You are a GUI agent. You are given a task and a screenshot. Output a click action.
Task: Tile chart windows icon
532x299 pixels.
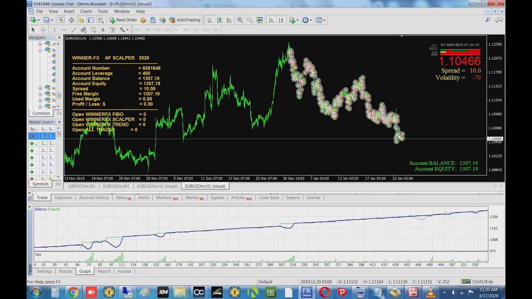pyautogui.click(x=259, y=20)
